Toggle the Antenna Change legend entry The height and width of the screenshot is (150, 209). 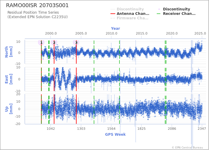pos(130,14)
